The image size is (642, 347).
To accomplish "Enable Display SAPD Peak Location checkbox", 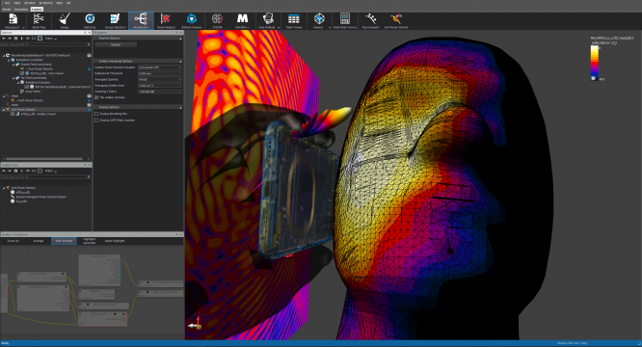I will [96, 120].
